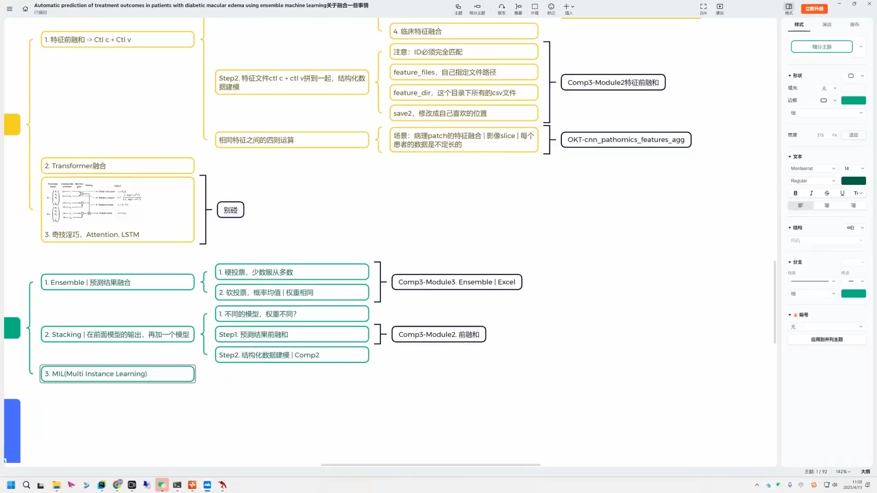Viewport: 877px width, 493px height.
Task: Toggle underline text formatting
Action: [x=842, y=193]
